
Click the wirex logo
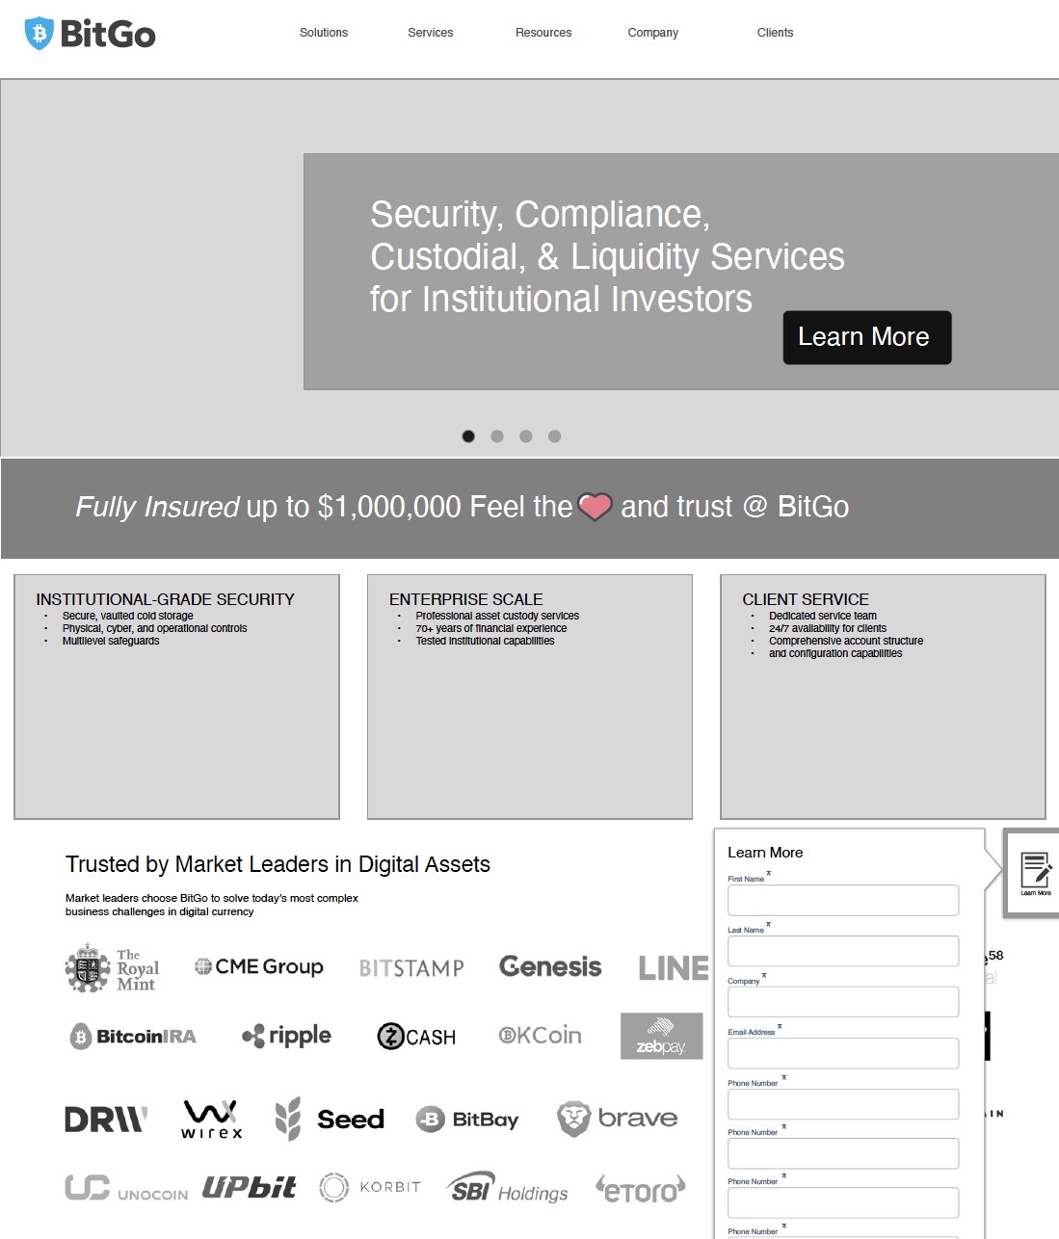click(x=212, y=1119)
